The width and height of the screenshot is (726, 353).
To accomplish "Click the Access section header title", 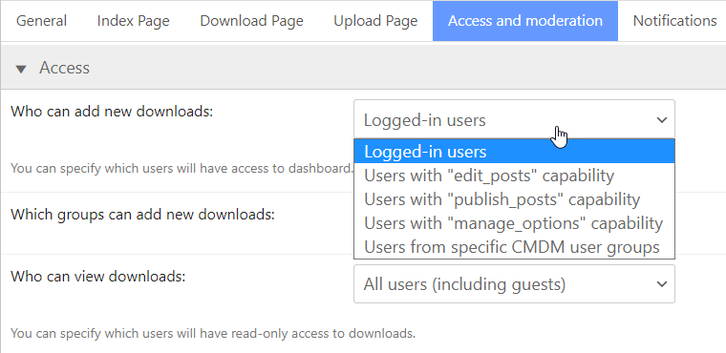I will [x=64, y=68].
